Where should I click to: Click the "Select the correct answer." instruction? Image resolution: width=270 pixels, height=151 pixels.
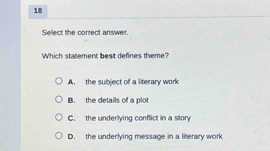(x=85, y=32)
